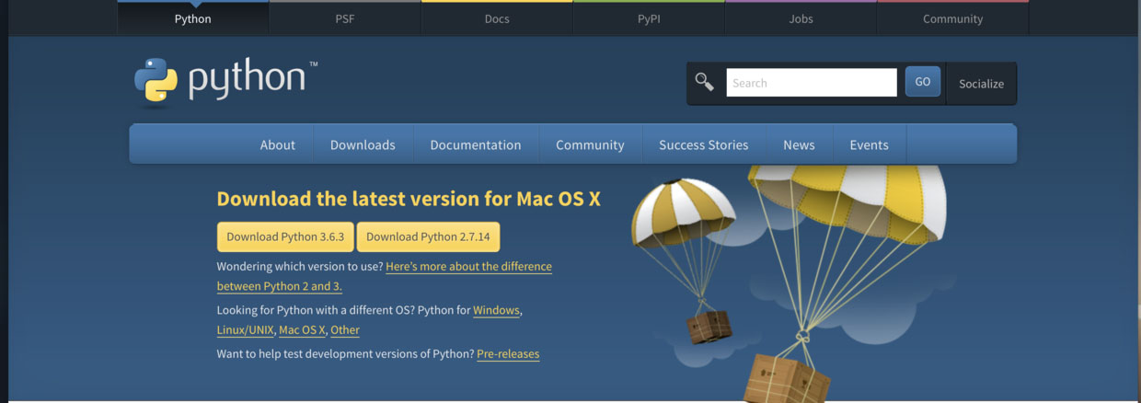
Task: Follow the Windows download link
Action: 496,310
